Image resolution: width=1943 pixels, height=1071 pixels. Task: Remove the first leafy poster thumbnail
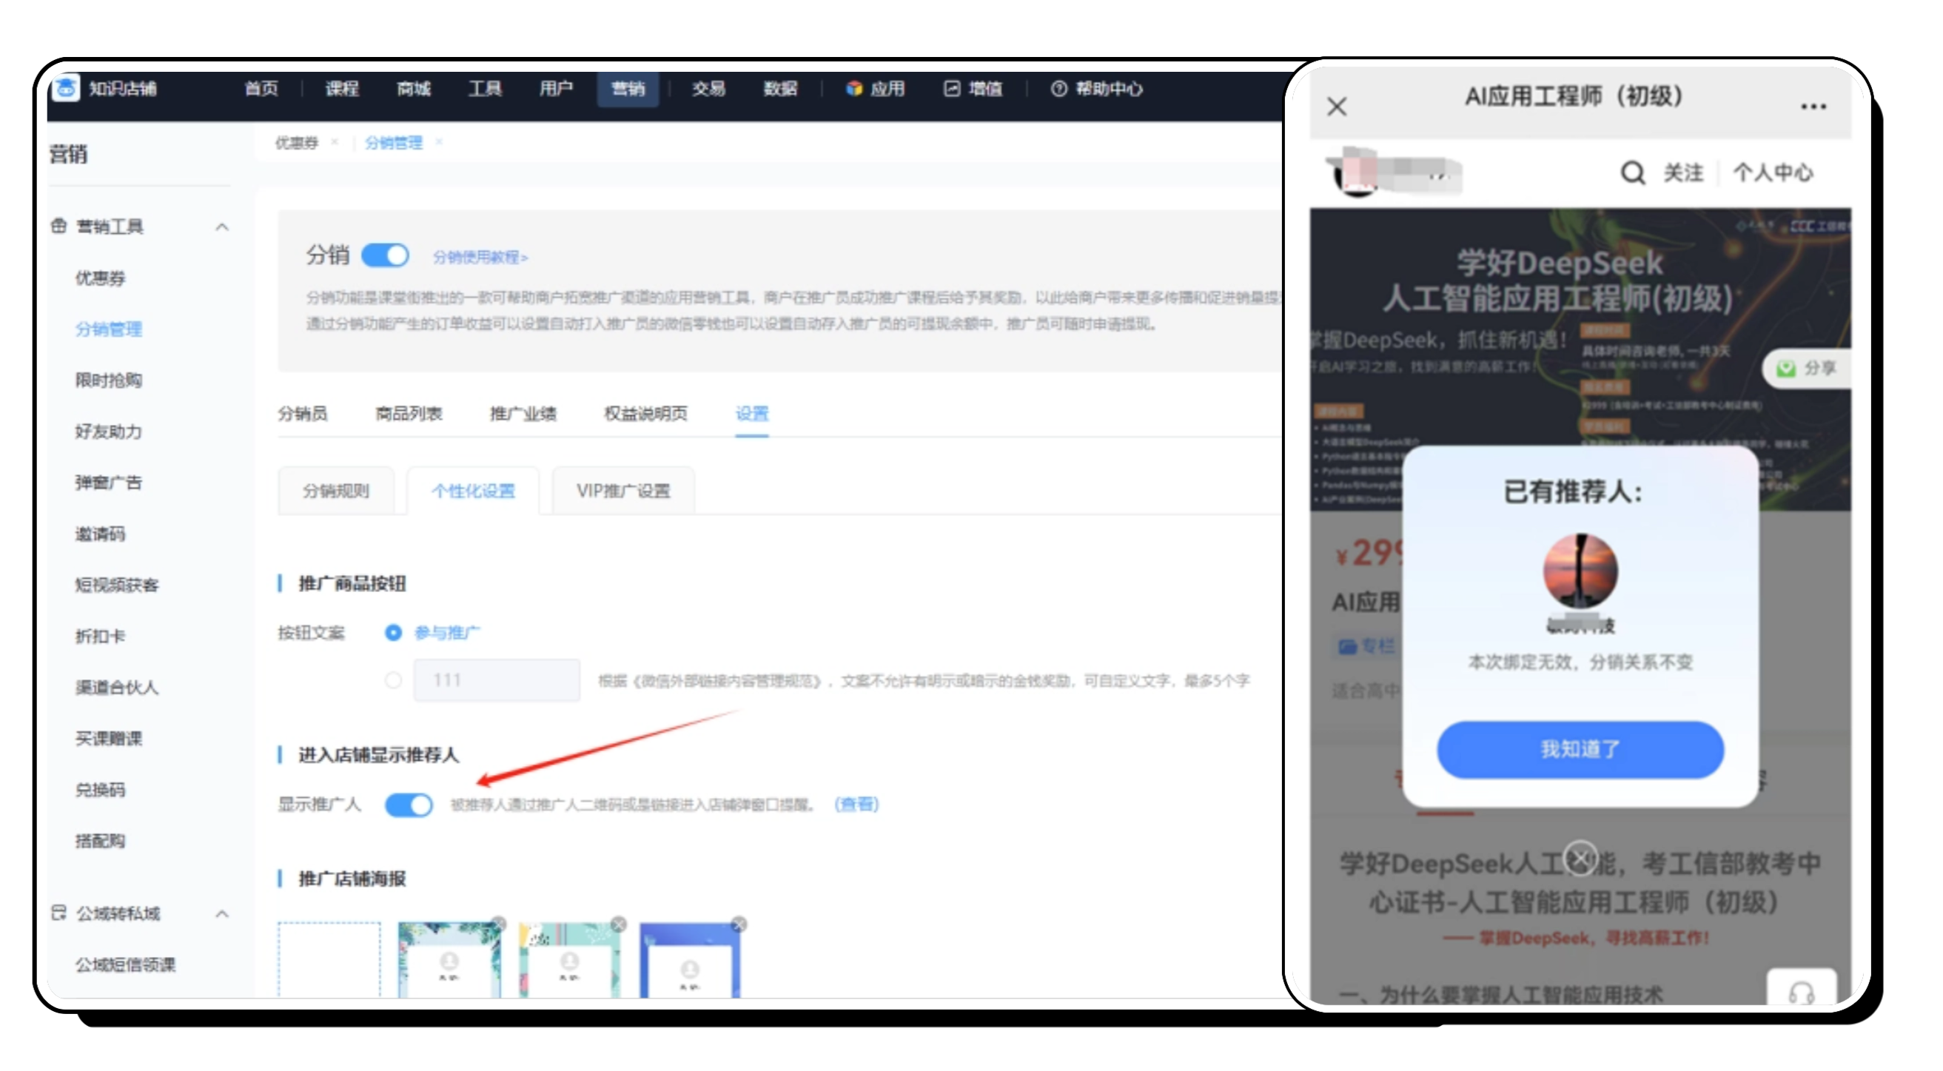coord(499,923)
